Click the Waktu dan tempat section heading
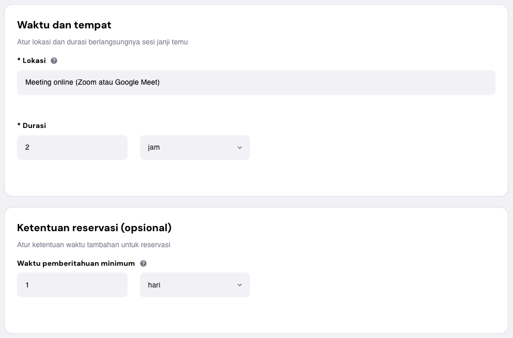Viewport: 513px width, 338px height. (64, 25)
